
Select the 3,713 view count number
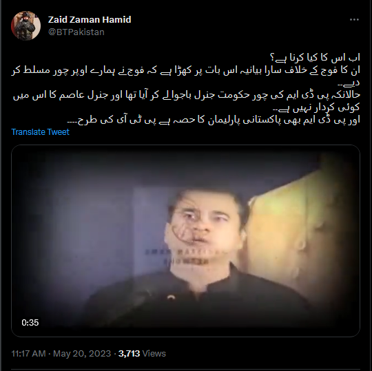129,354
